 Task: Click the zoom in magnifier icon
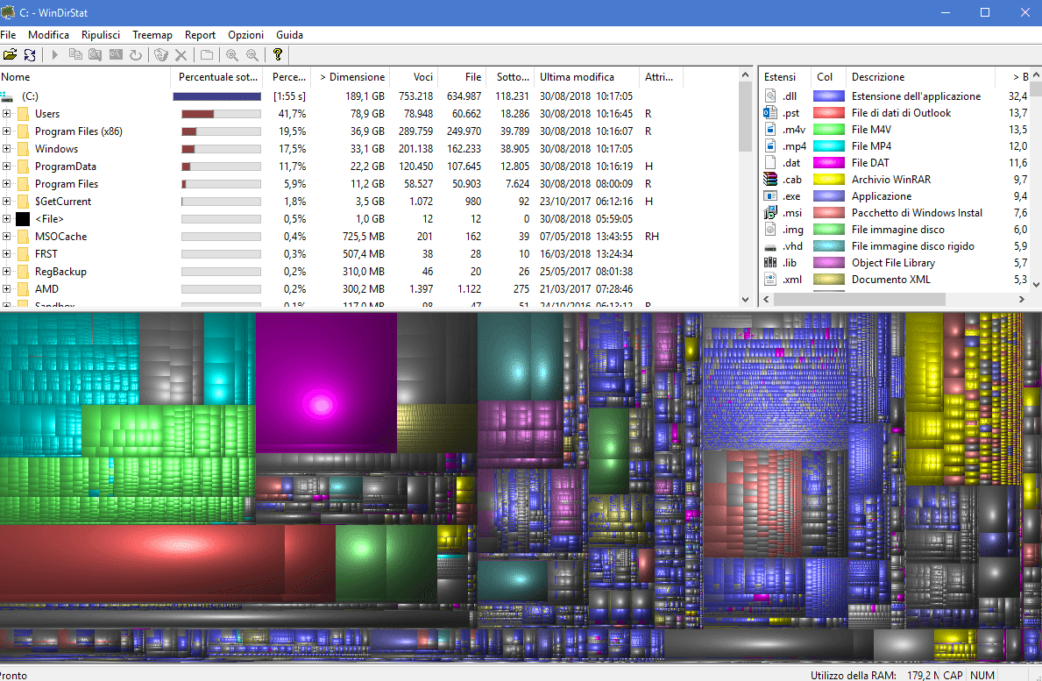pos(231,55)
